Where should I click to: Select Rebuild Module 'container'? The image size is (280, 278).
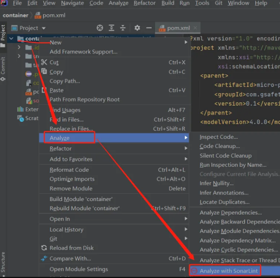[84, 208]
